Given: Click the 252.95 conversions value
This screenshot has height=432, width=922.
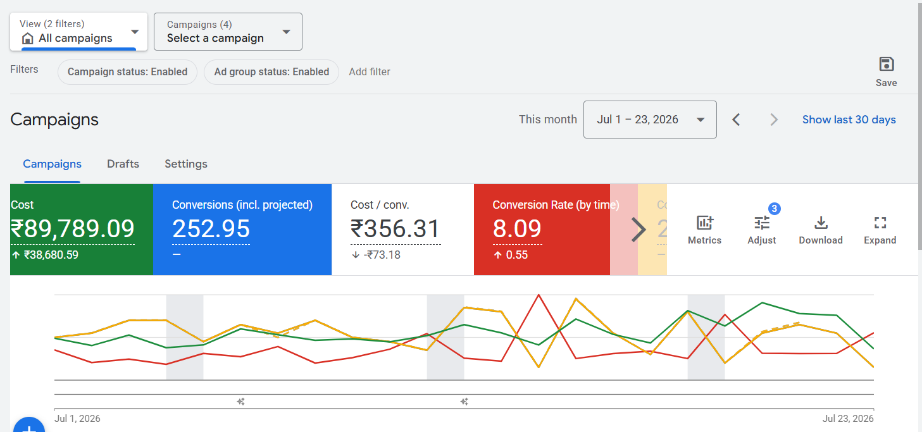Looking at the screenshot, I should coord(211,229).
